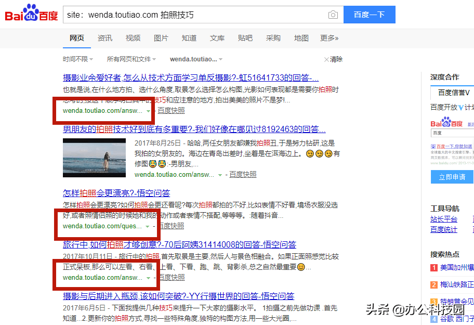Click URL text wenda.toutiao.com/ques...
The width and height of the screenshot is (474, 325).
[102, 226]
